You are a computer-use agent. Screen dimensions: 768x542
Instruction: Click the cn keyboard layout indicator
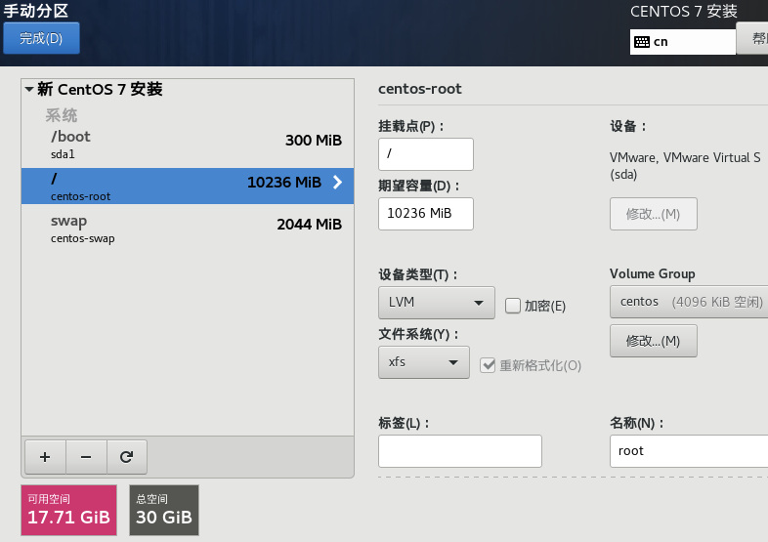(x=683, y=42)
